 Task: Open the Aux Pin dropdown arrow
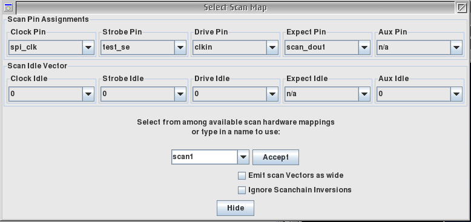(x=456, y=47)
